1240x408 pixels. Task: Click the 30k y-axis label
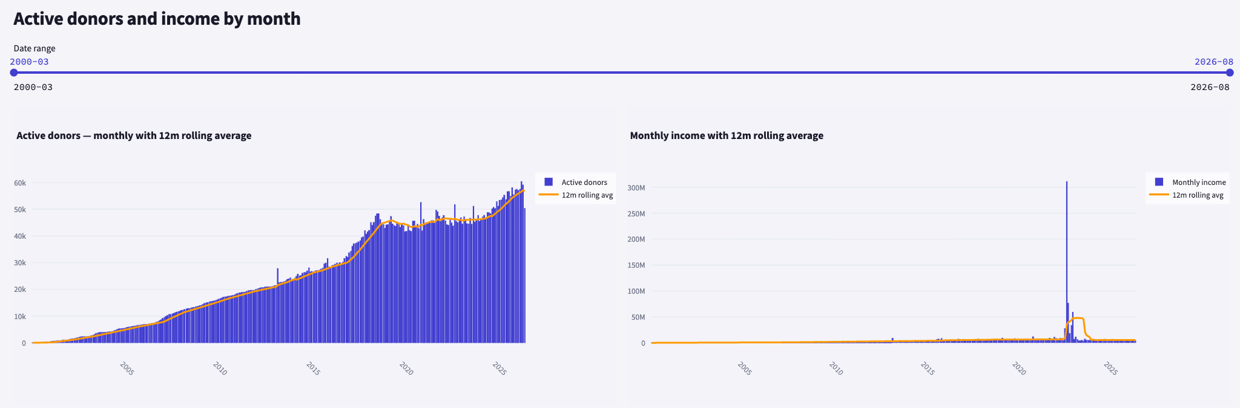point(20,263)
